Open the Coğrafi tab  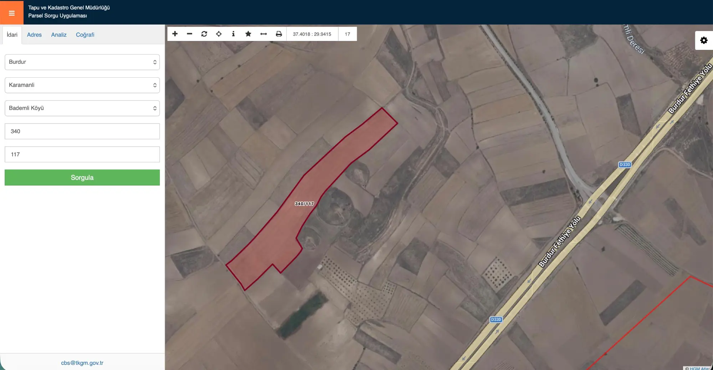(x=85, y=35)
